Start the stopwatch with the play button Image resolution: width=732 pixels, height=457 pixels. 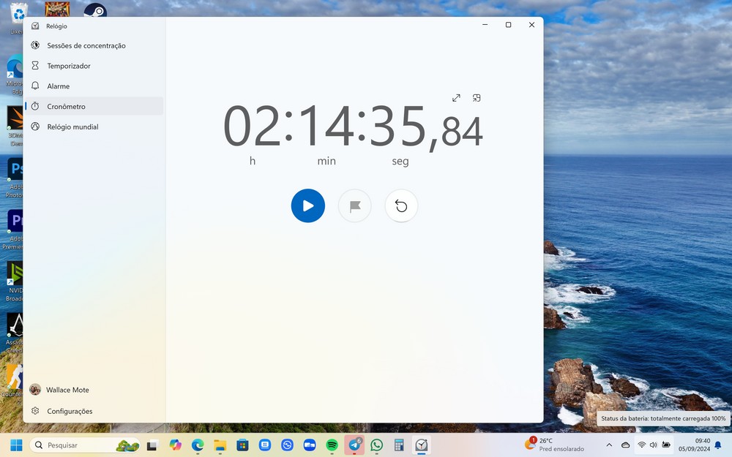pos(307,205)
